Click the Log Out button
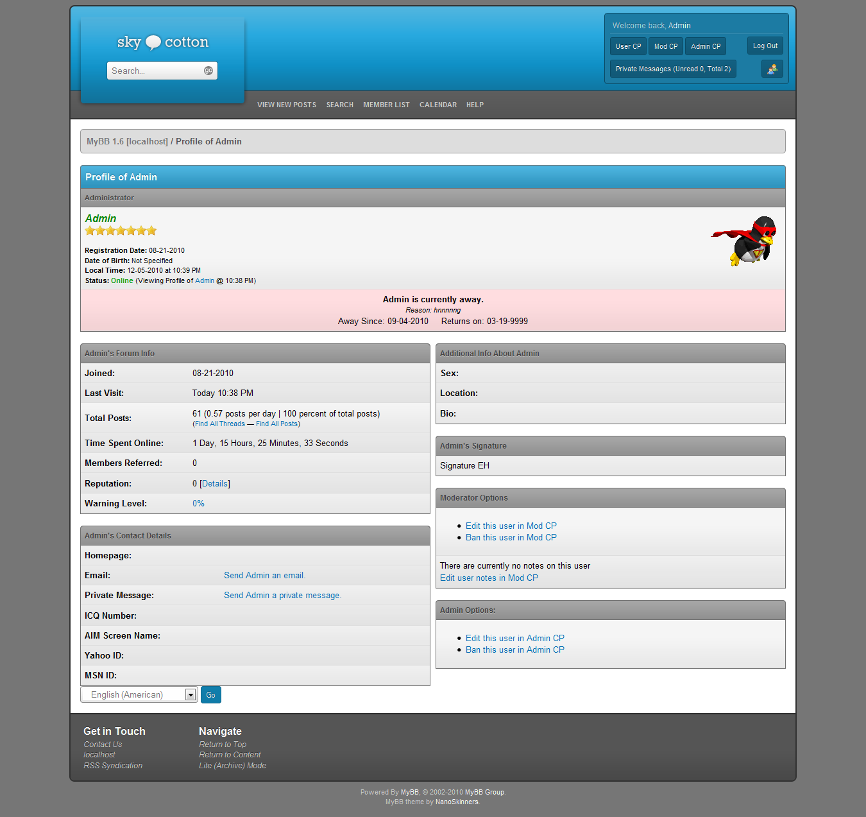 pos(765,46)
